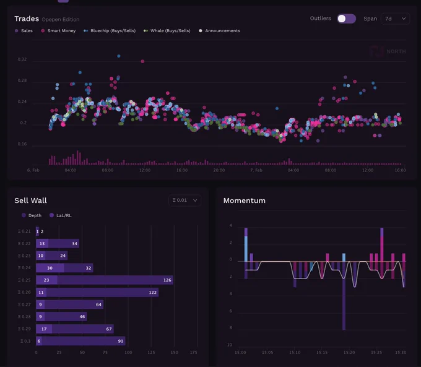421x367 pixels.
Task: Click the Sell Wall panel title
Action: [30, 201]
